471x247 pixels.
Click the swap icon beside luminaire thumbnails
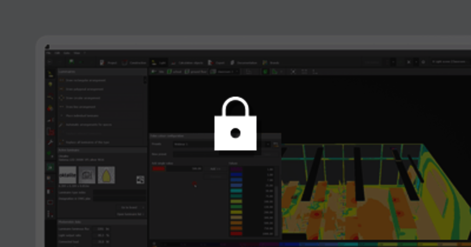click(x=140, y=179)
